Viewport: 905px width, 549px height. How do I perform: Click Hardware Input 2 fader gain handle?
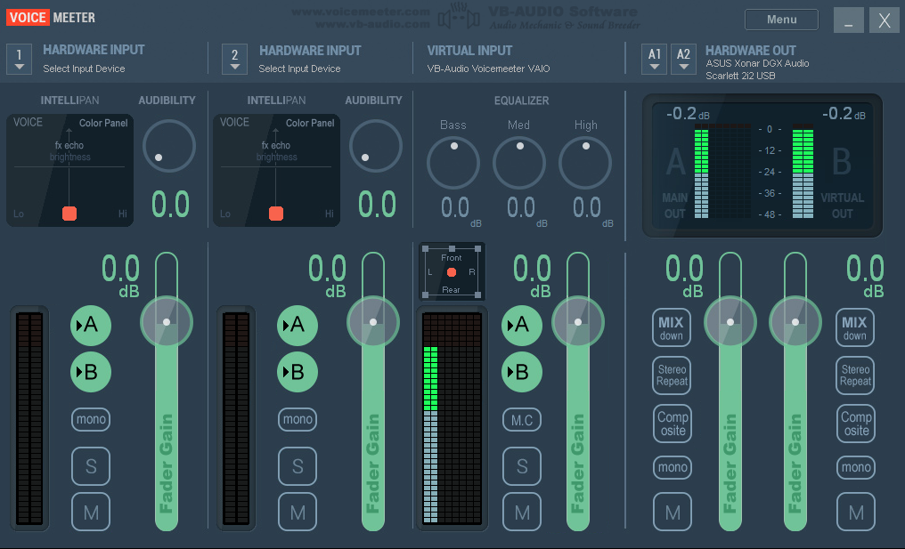[373, 322]
